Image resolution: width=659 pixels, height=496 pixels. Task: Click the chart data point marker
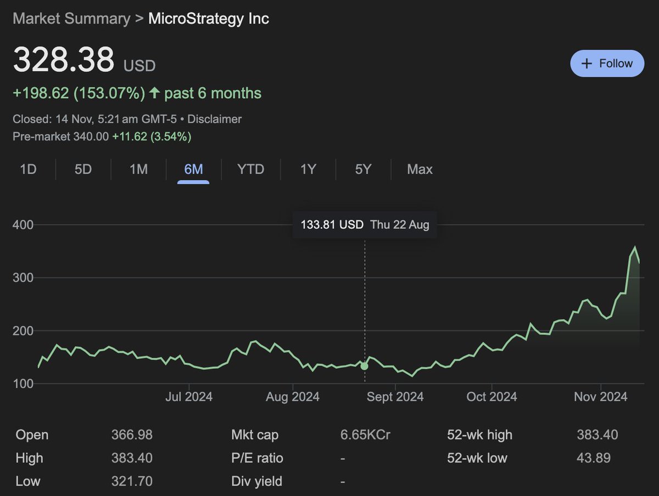(364, 365)
